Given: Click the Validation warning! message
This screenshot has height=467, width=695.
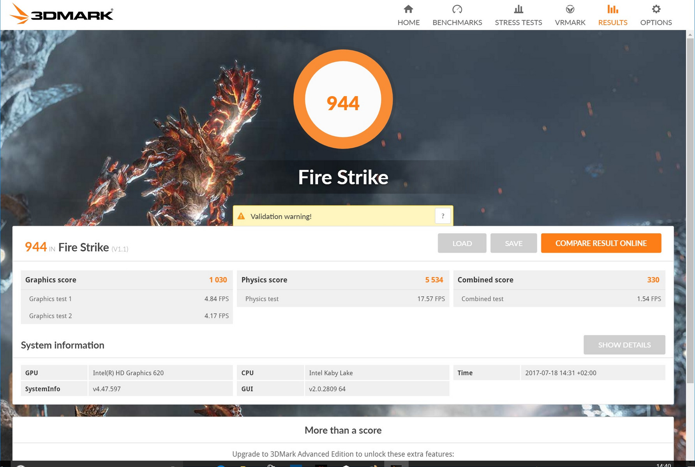Looking at the screenshot, I should (x=281, y=216).
